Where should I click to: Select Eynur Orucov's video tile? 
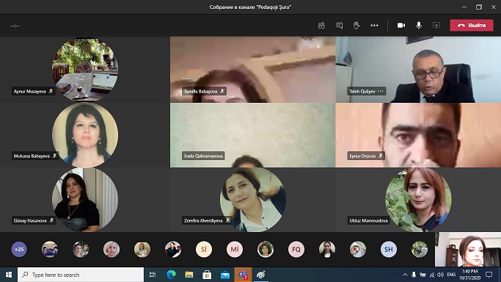[x=418, y=135]
